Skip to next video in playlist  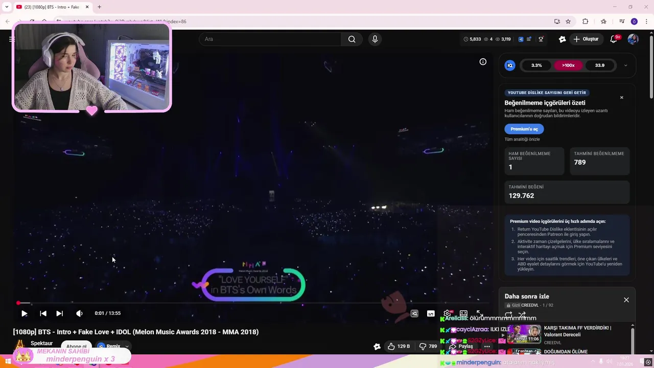click(59, 313)
